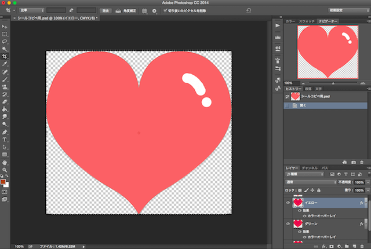Toggle lock image pixels brush icon
Screen dimensions: 371x249
[x=306, y=191]
